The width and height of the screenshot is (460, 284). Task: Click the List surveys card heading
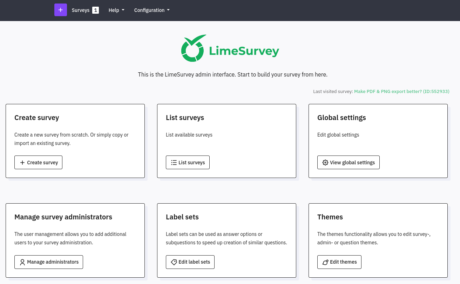tap(185, 118)
